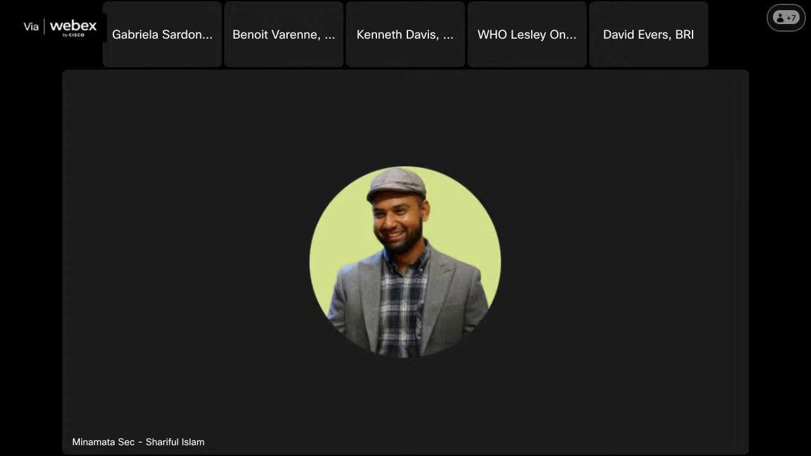Select Kenneth Davis's participant tile
811x456 pixels.
[x=405, y=34]
